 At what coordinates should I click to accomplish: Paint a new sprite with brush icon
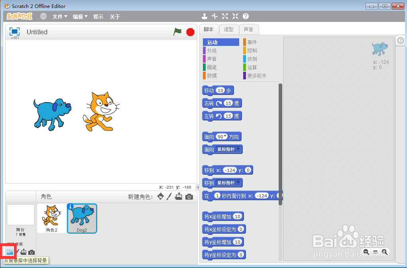169,197
